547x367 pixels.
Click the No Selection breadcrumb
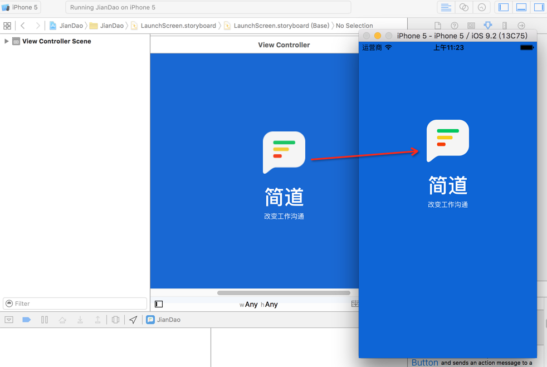[x=354, y=26]
